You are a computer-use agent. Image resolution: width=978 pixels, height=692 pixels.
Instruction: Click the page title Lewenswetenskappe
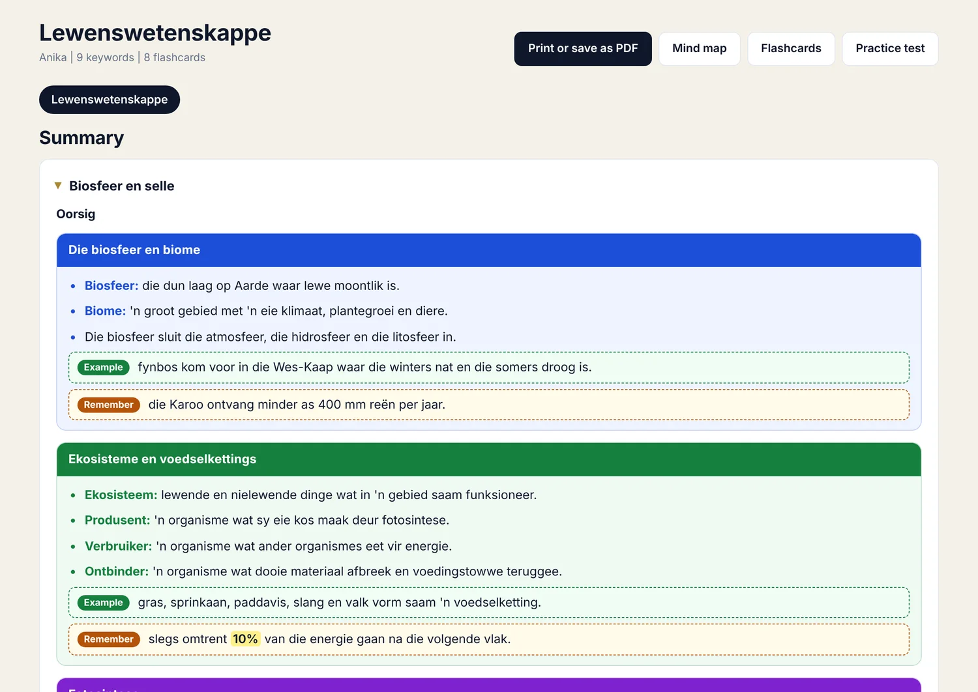point(155,33)
